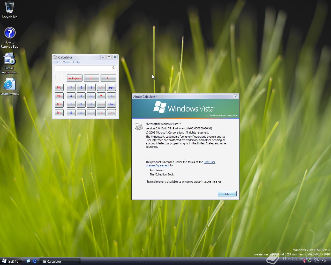Open the Recycle Bin desktop icon
Viewport: 331px width, 265px height.
click(x=10, y=10)
